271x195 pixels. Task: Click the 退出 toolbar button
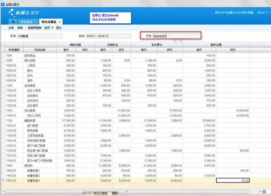pos(59,27)
